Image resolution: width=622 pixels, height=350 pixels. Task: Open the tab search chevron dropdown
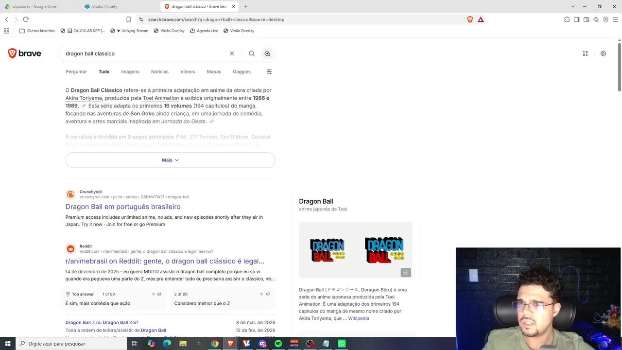[573, 6]
